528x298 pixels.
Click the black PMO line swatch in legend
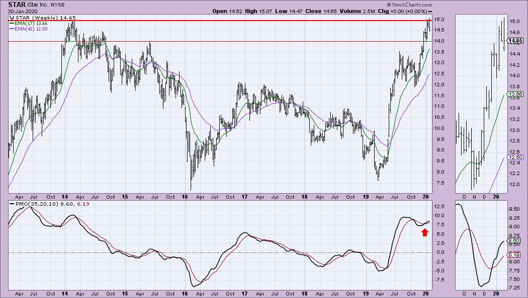pos(12,204)
